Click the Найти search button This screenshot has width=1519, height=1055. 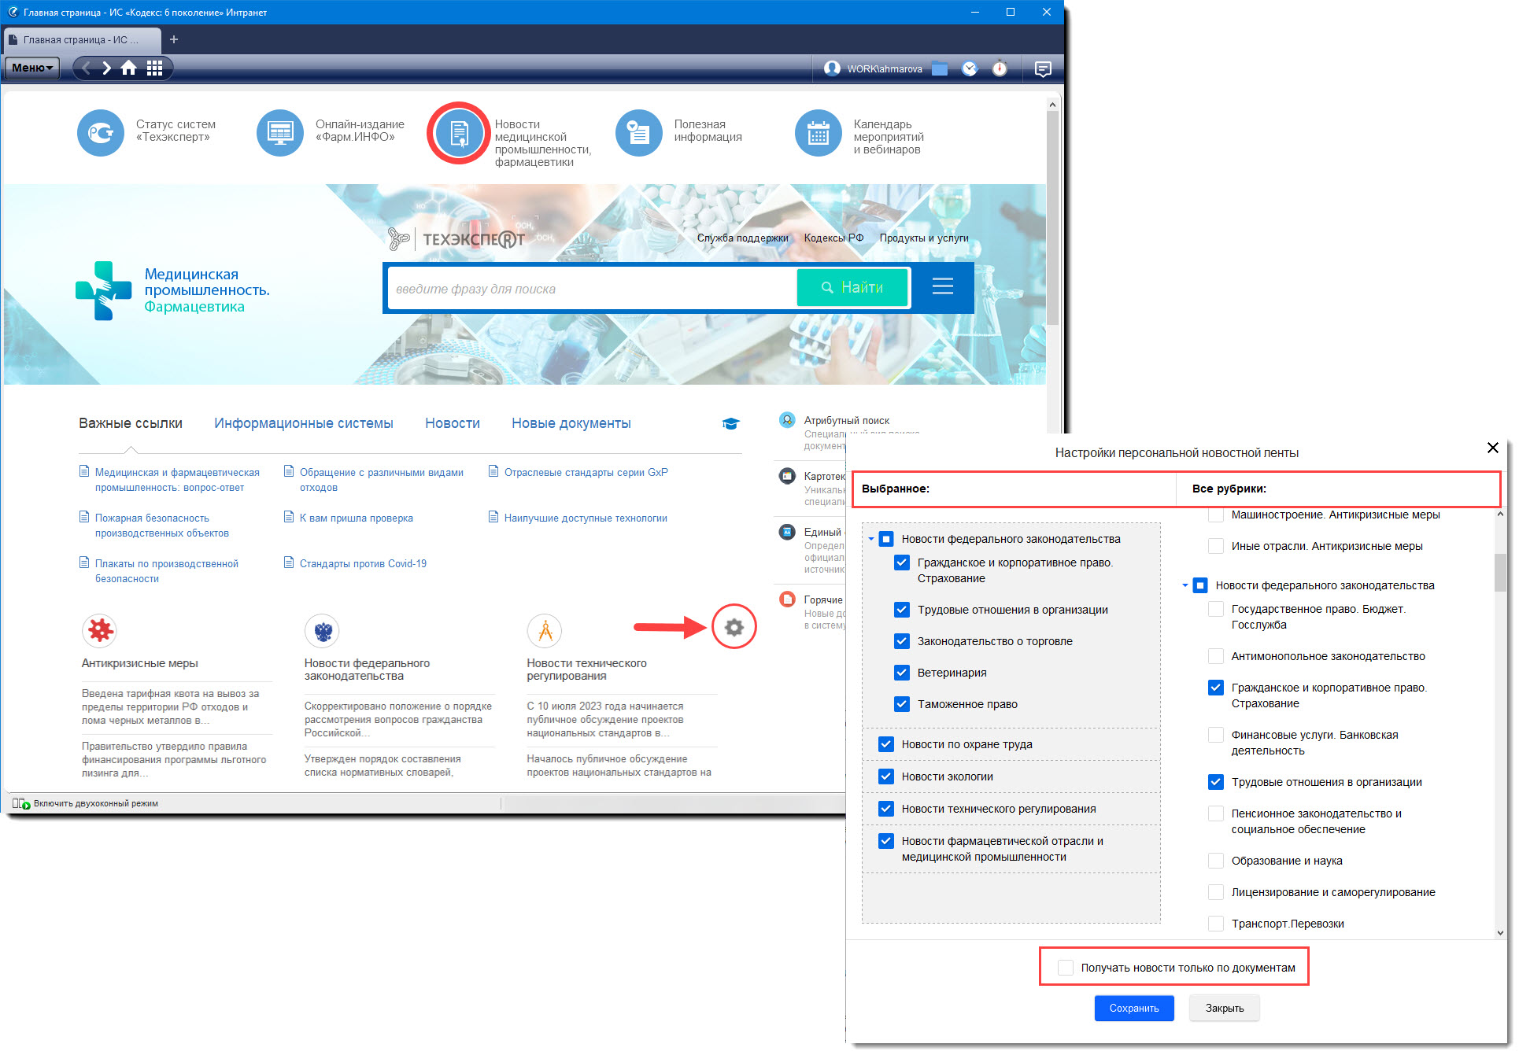(x=852, y=287)
